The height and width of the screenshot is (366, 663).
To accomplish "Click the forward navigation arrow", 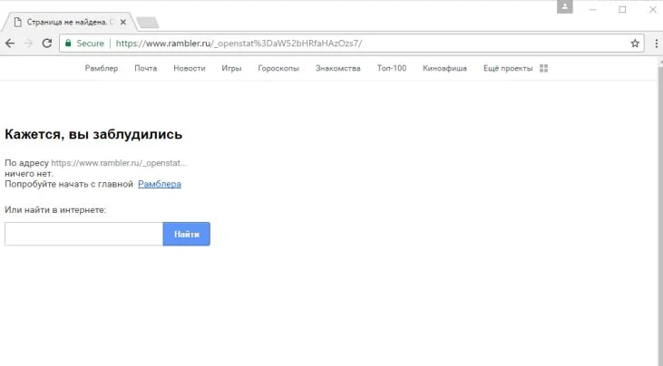I will pos(28,43).
